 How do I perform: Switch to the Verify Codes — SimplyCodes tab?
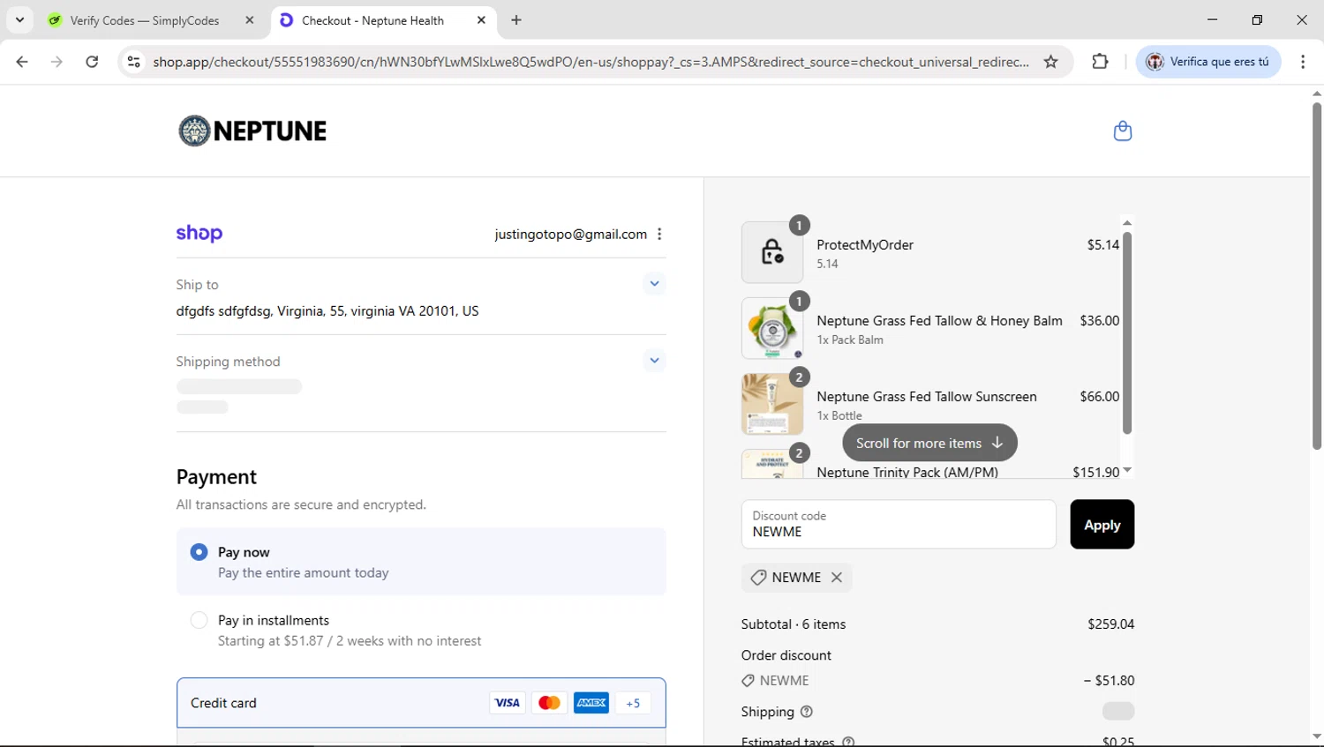tap(151, 20)
